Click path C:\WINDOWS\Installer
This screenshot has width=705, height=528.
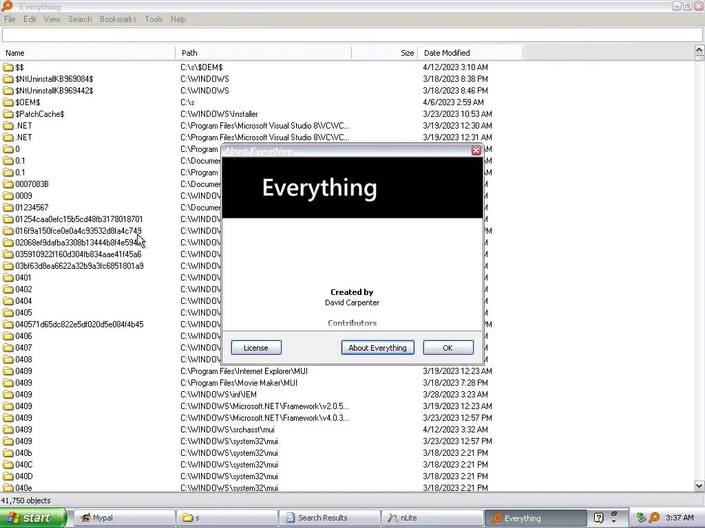pos(219,114)
